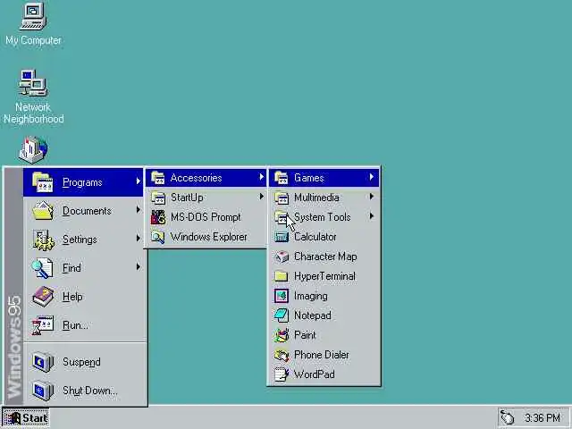Expand the System Tools submenu arrow

372,216
